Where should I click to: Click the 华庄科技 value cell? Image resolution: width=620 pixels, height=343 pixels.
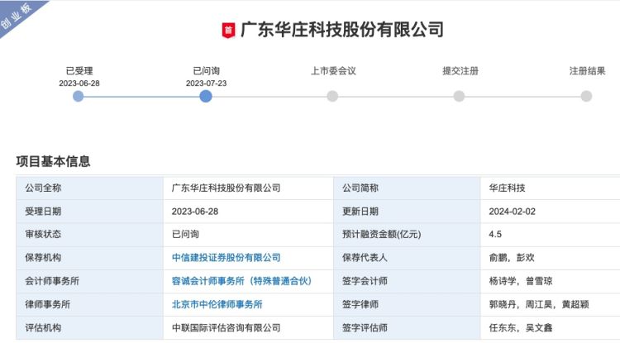[x=508, y=188]
